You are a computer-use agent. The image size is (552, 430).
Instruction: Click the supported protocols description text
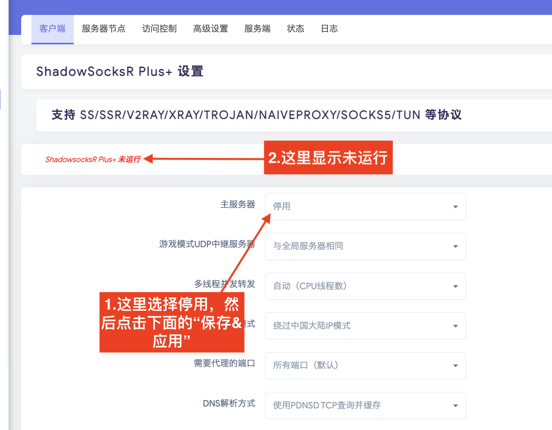click(256, 115)
